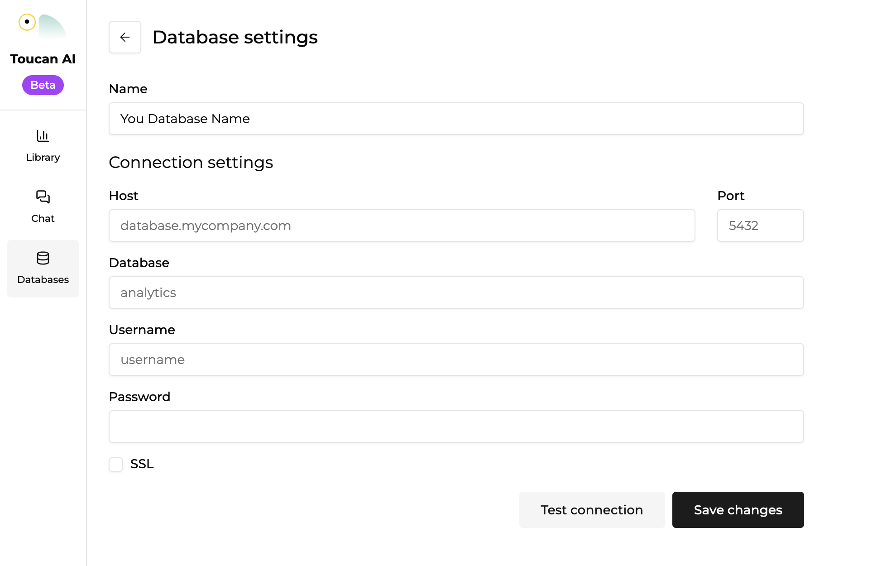Focus the Name input field
Image resolution: width=872 pixels, height=566 pixels.
coord(456,119)
